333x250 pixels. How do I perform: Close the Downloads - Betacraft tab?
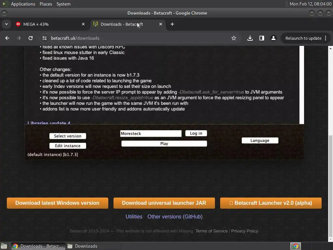coord(161,24)
